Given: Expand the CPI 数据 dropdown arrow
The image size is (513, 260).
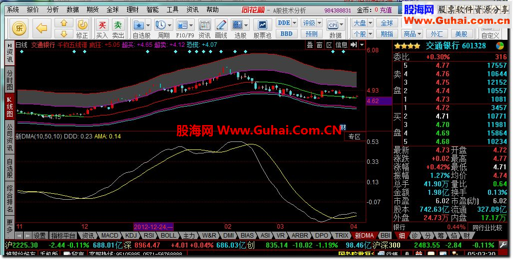Looking at the screenshot, I should (342, 25).
